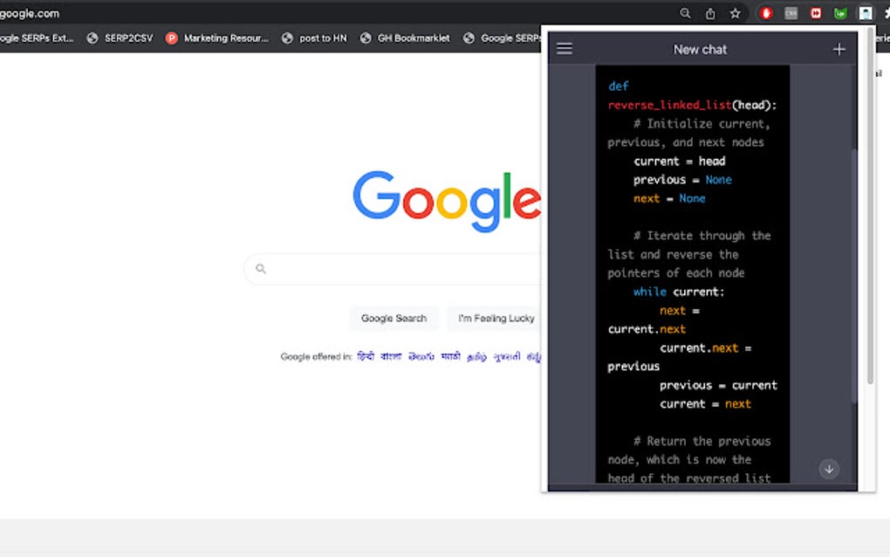The width and height of the screenshot is (890, 557).
Task: Bookmark the page with the star icon
Action: coord(736,13)
